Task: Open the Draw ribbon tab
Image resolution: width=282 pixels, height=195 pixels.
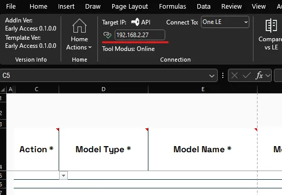Action: 93,7
